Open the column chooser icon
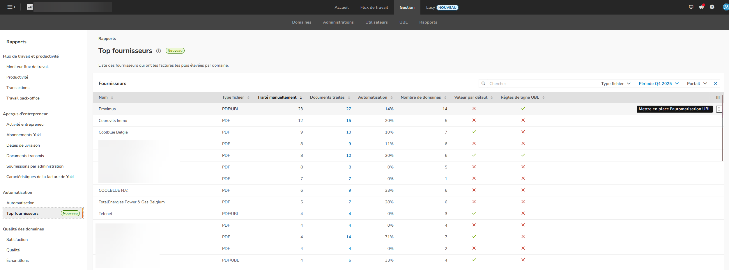The height and width of the screenshot is (270, 729). click(x=718, y=98)
